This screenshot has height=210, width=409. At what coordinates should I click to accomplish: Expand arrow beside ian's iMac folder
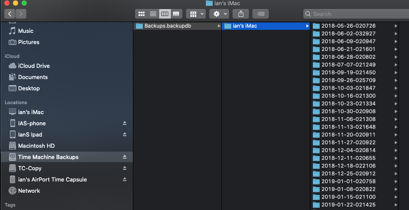pyautogui.click(x=308, y=26)
